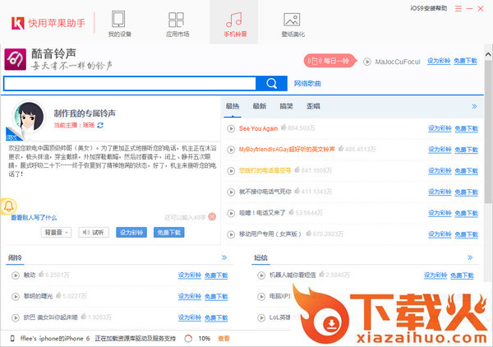Click the 试听 preview button
The width and height of the screenshot is (493, 347).
[x=94, y=232]
